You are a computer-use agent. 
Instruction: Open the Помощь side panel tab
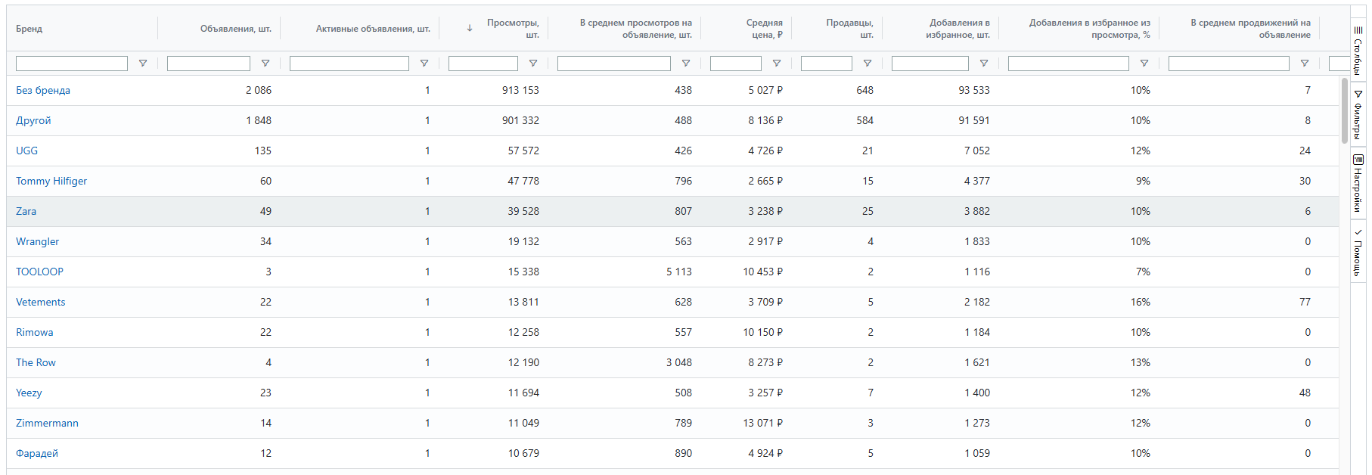click(1358, 252)
